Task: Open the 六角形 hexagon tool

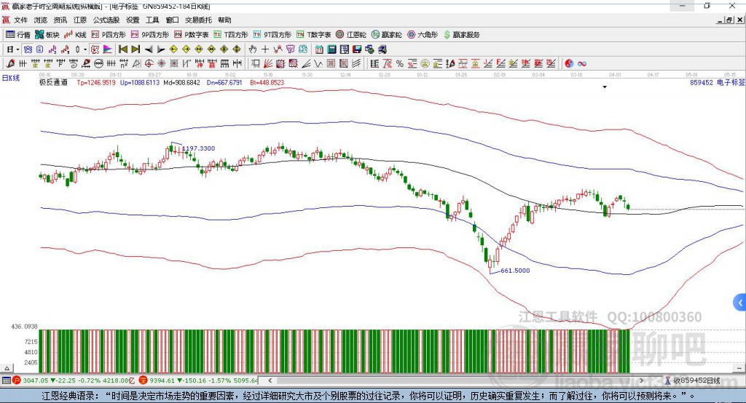Action: point(423,35)
